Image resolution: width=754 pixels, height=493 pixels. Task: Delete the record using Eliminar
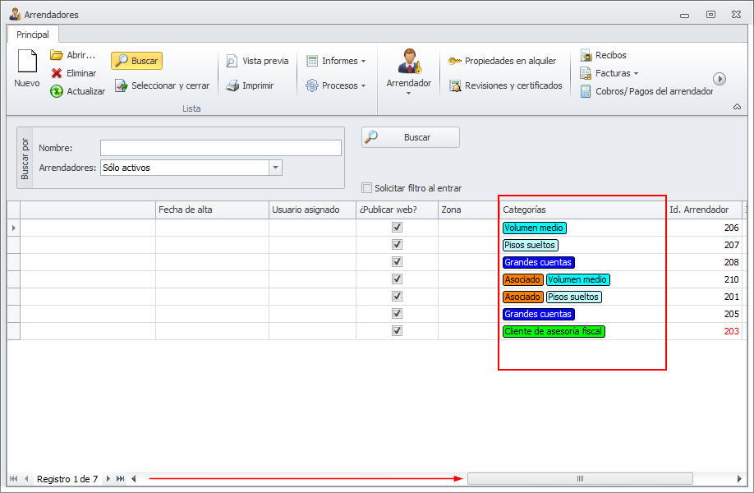pyautogui.click(x=74, y=73)
